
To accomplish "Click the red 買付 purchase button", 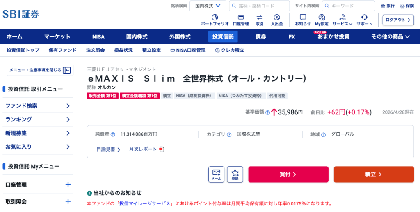I will click(x=288, y=174).
